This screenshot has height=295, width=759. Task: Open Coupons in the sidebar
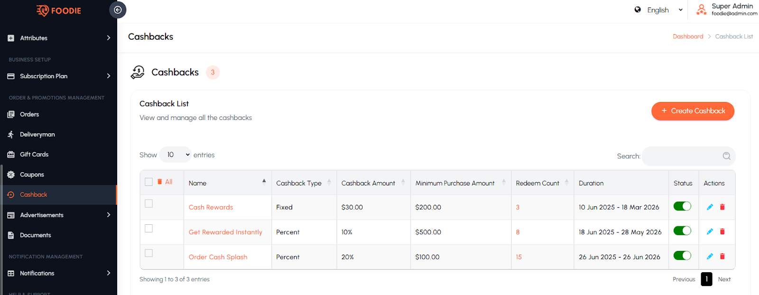click(32, 175)
